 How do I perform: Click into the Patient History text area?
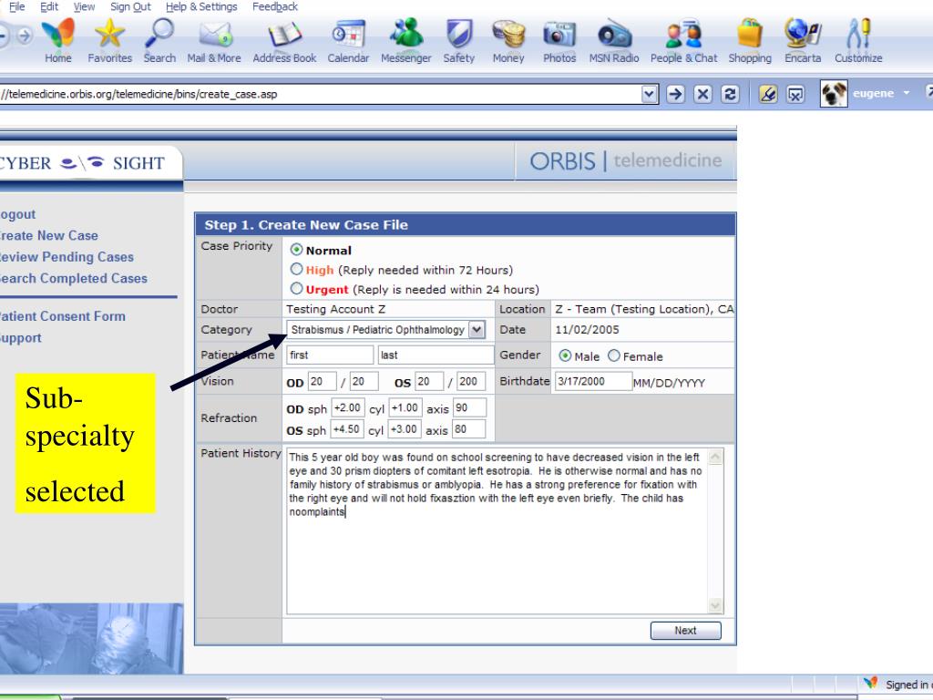(497, 531)
